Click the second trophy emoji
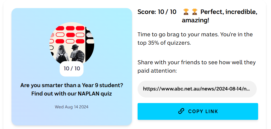 click(x=195, y=12)
